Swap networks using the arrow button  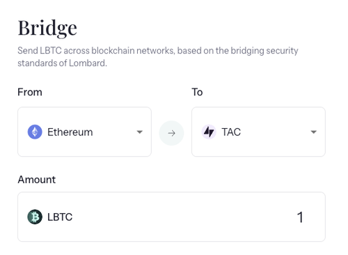pos(171,133)
